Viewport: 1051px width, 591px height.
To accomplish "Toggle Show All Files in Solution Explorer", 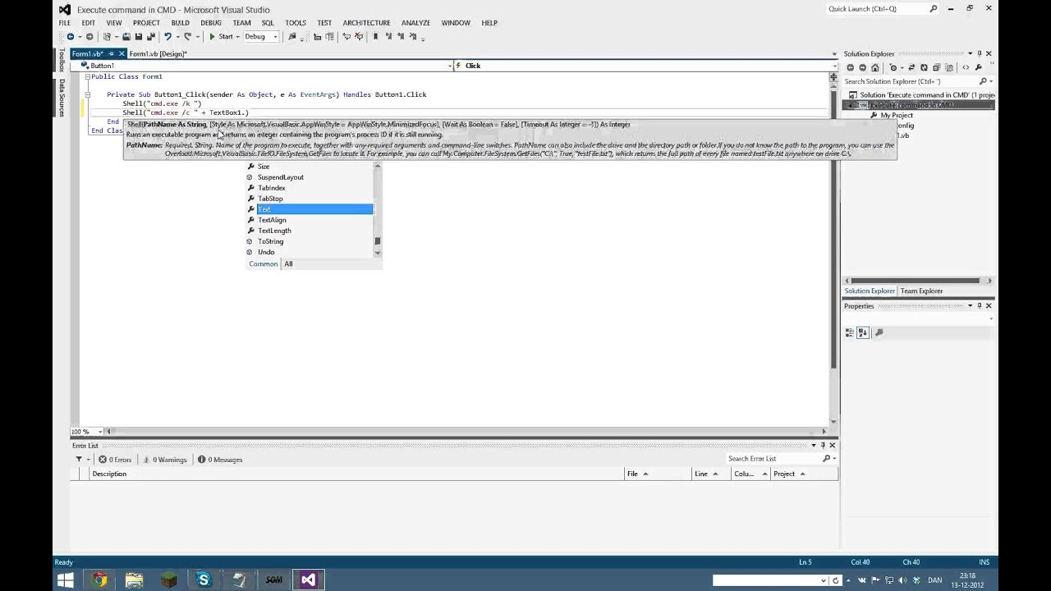I will pyautogui.click(x=948, y=68).
